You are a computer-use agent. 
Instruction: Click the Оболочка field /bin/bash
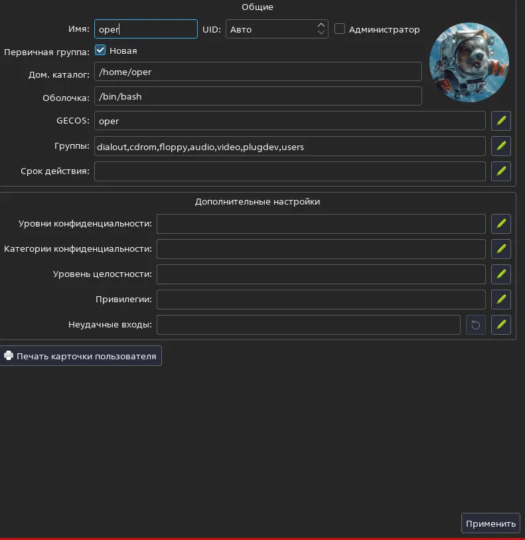tap(258, 96)
